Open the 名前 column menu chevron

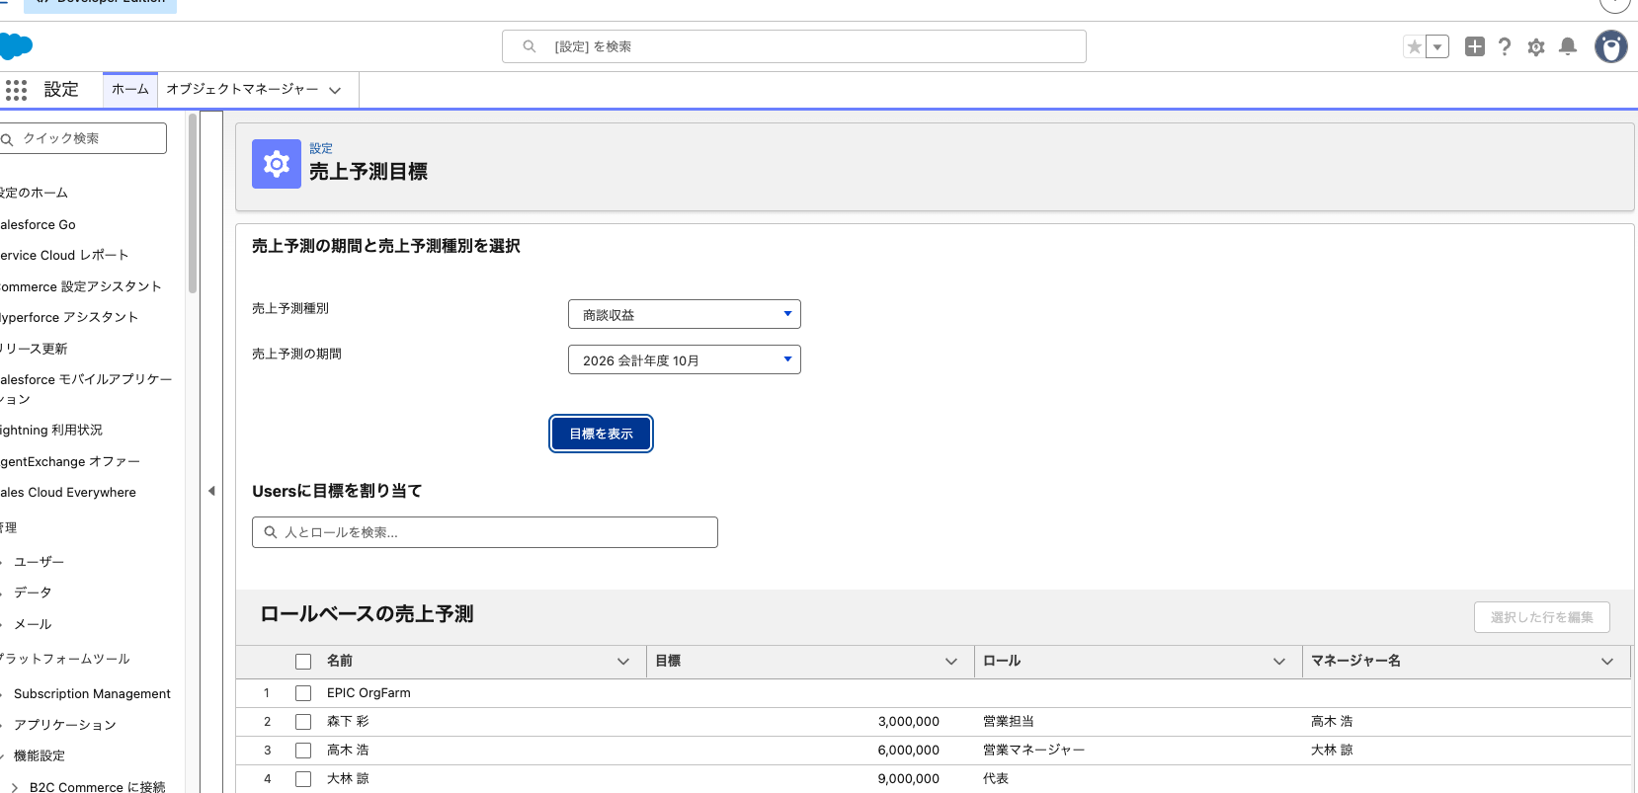point(623,662)
